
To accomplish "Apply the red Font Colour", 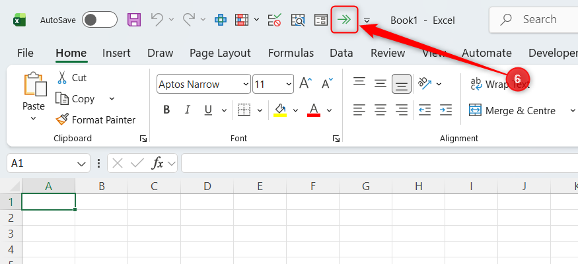I will coord(314,110).
